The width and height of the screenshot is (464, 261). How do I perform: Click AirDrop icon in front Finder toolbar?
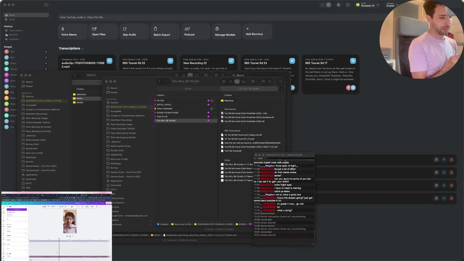tap(264, 82)
